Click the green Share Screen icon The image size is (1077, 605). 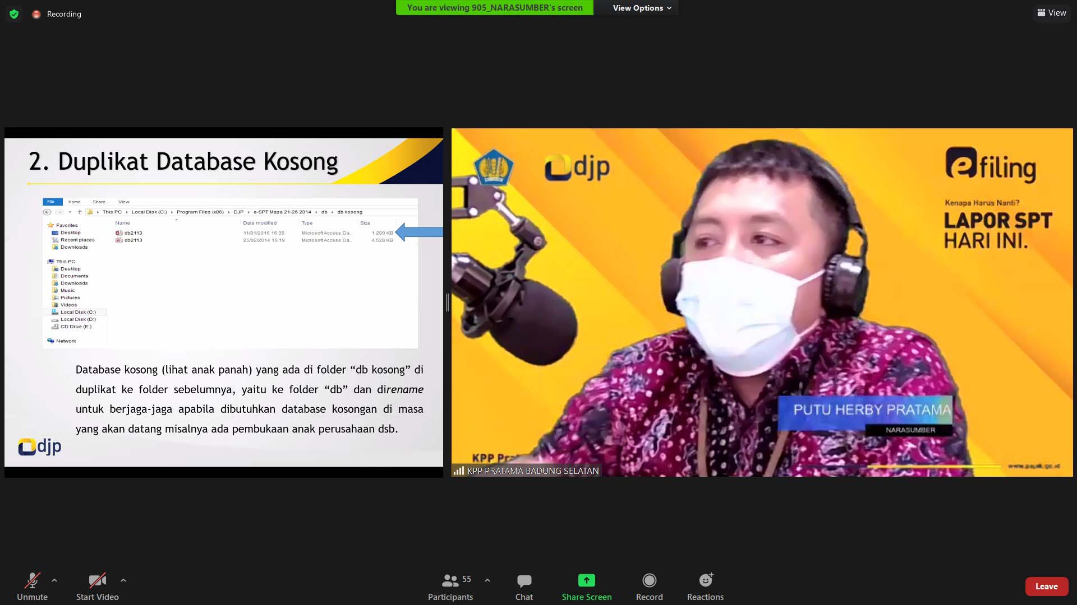click(586, 580)
